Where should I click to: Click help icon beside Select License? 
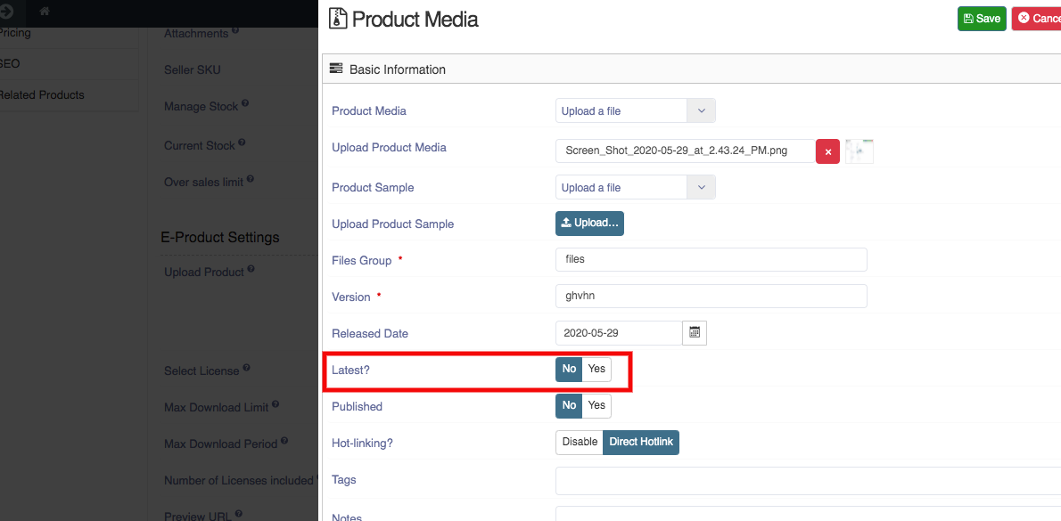click(x=246, y=369)
